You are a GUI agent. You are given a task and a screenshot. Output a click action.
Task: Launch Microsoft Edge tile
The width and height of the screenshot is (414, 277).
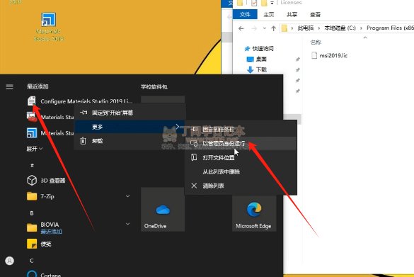254,213
